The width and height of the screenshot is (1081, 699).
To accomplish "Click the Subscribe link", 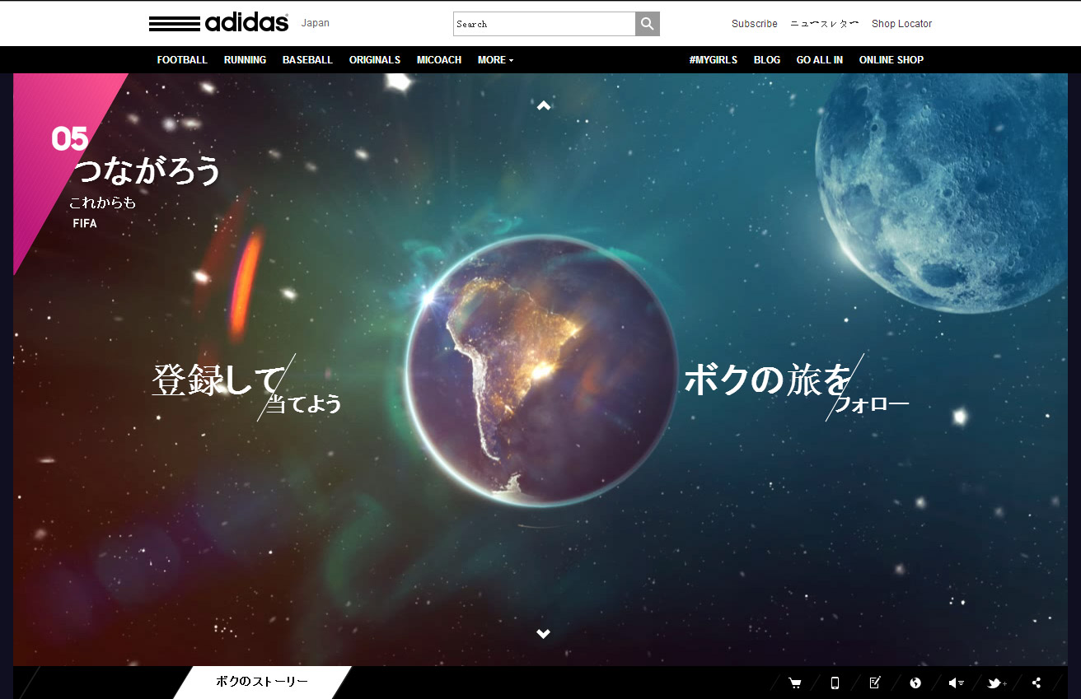I will (x=754, y=24).
